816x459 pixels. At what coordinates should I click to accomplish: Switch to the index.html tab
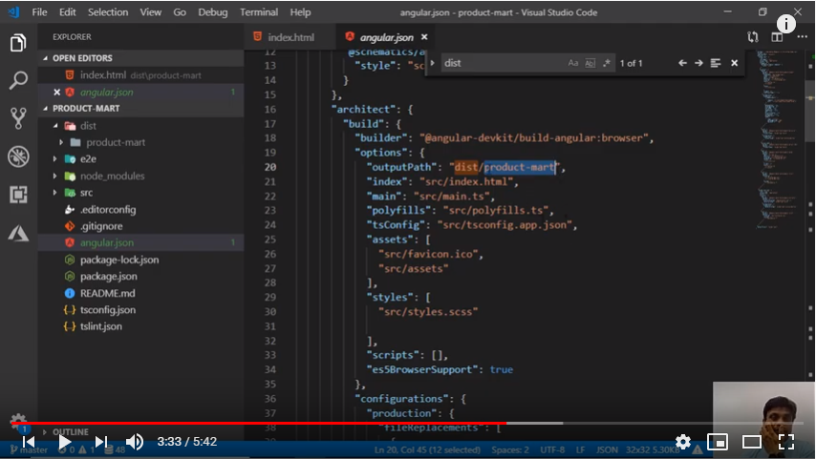point(290,37)
